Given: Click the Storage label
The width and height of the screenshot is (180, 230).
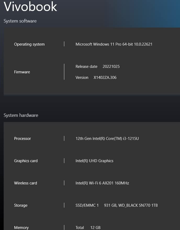Looking at the screenshot, I should [21, 205].
